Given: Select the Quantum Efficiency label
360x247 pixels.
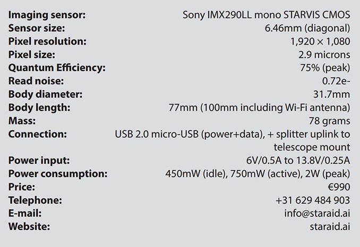Looking at the screenshot, I should [57, 68].
